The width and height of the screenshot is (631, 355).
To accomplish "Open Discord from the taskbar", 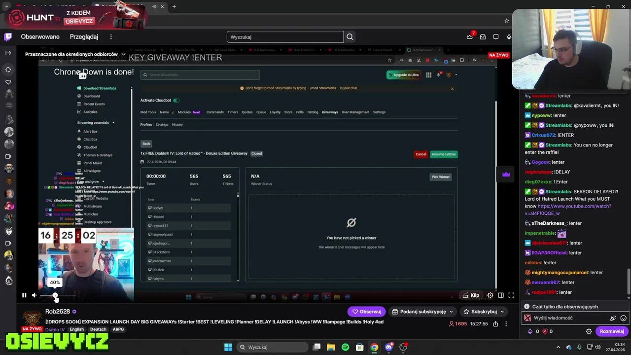I will click(388, 347).
